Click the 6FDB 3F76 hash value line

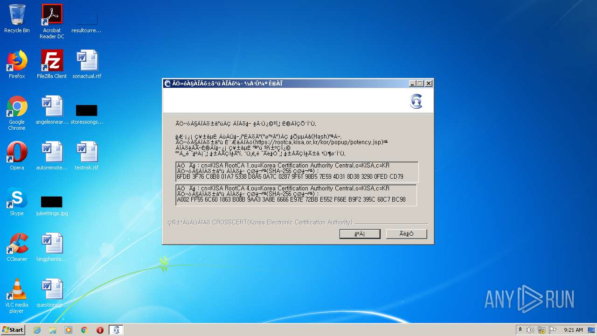coord(290,177)
